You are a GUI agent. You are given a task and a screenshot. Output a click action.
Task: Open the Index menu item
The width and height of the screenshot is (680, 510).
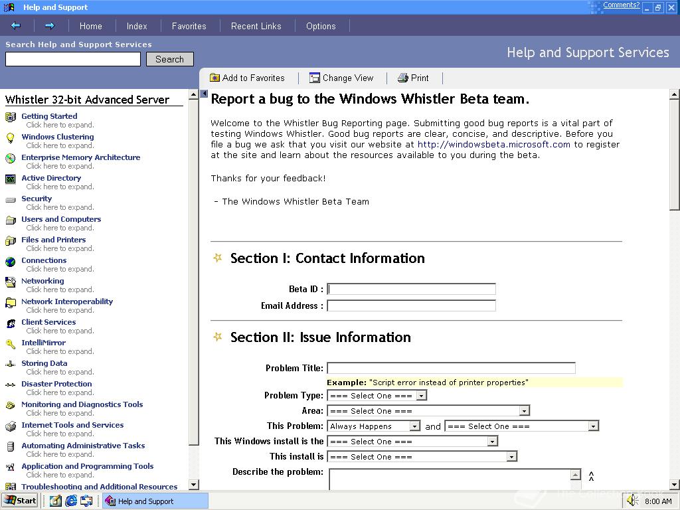point(137,26)
